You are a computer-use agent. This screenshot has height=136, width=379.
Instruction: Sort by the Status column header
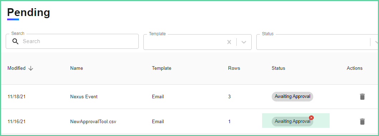(279, 68)
